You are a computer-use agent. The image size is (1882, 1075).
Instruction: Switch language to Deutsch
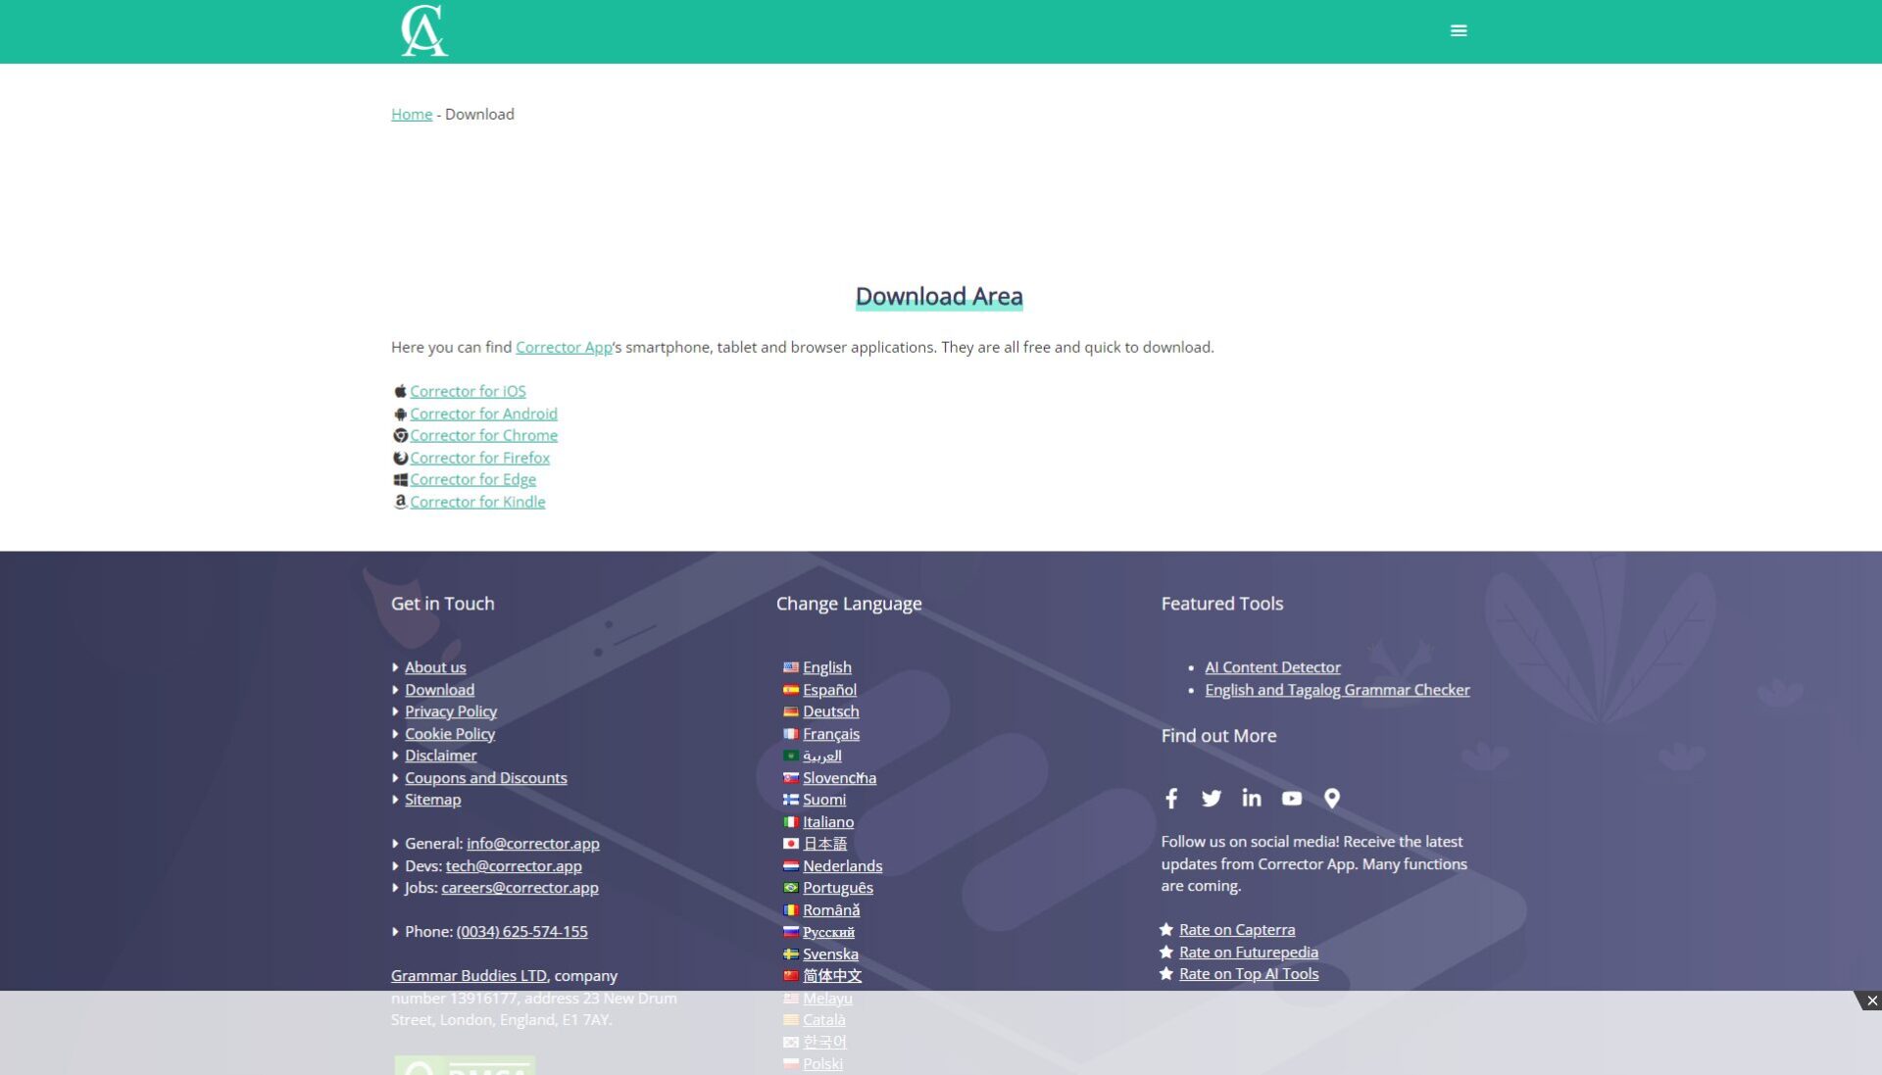click(x=830, y=711)
